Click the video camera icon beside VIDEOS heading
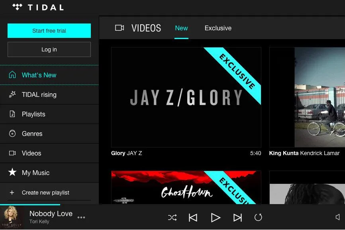345x230 pixels. tap(120, 28)
